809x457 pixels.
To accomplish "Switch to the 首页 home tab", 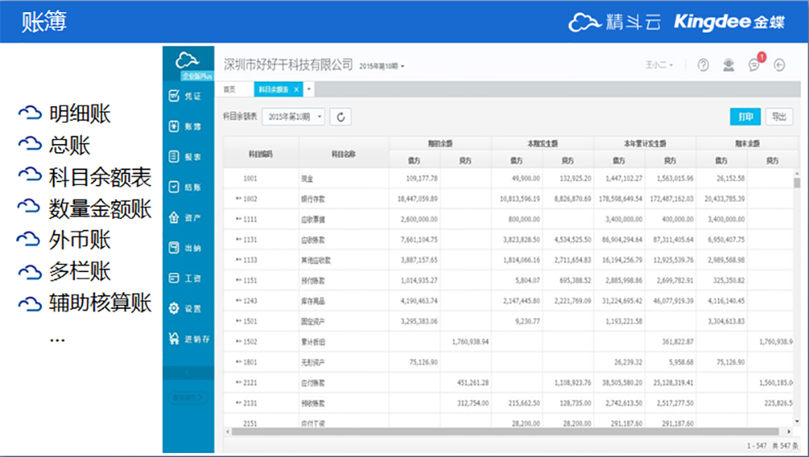I will [230, 89].
